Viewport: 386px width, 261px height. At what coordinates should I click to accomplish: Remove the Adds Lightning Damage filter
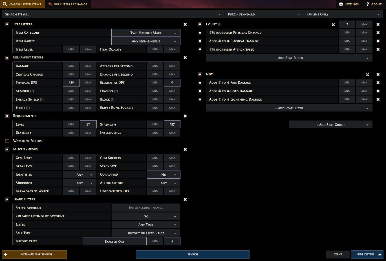tap(378, 99)
